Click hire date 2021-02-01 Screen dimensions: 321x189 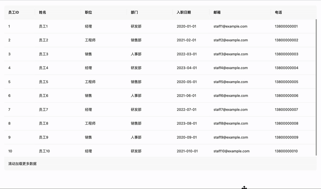click(186, 40)
